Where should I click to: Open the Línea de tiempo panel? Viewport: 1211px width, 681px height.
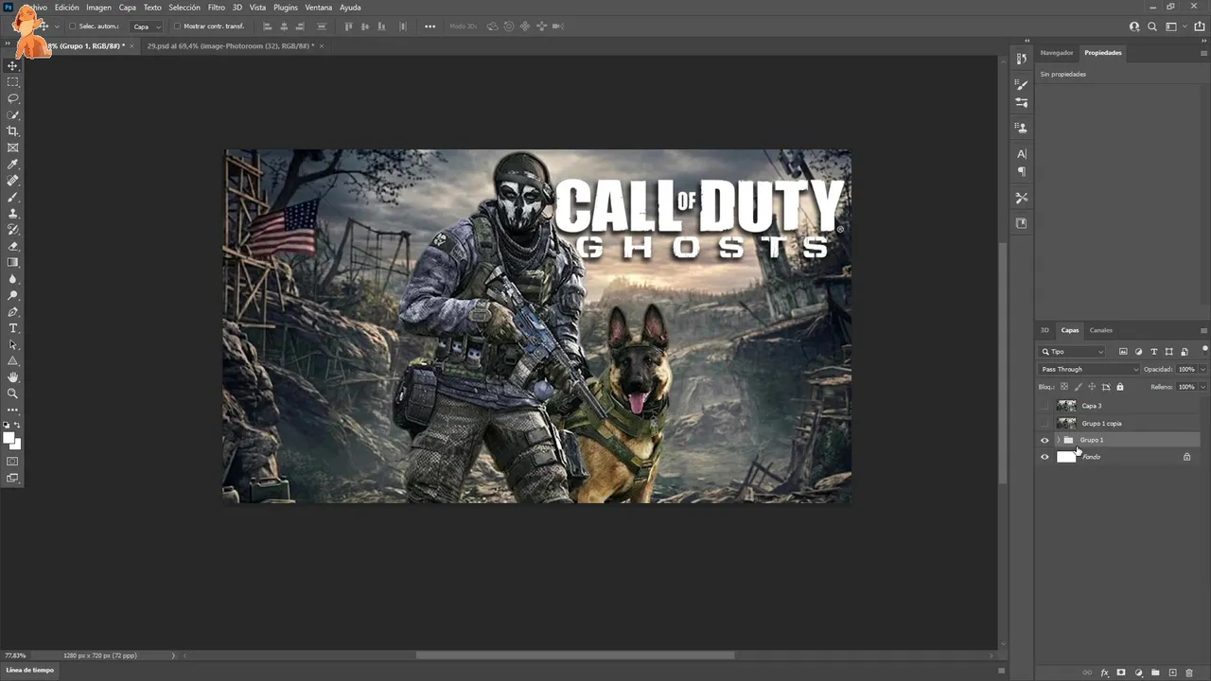click(x=30, y=670)
